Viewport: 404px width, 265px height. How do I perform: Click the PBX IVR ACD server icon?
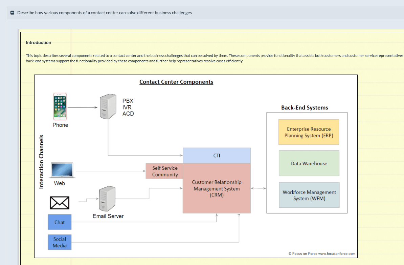click(108, 106)
